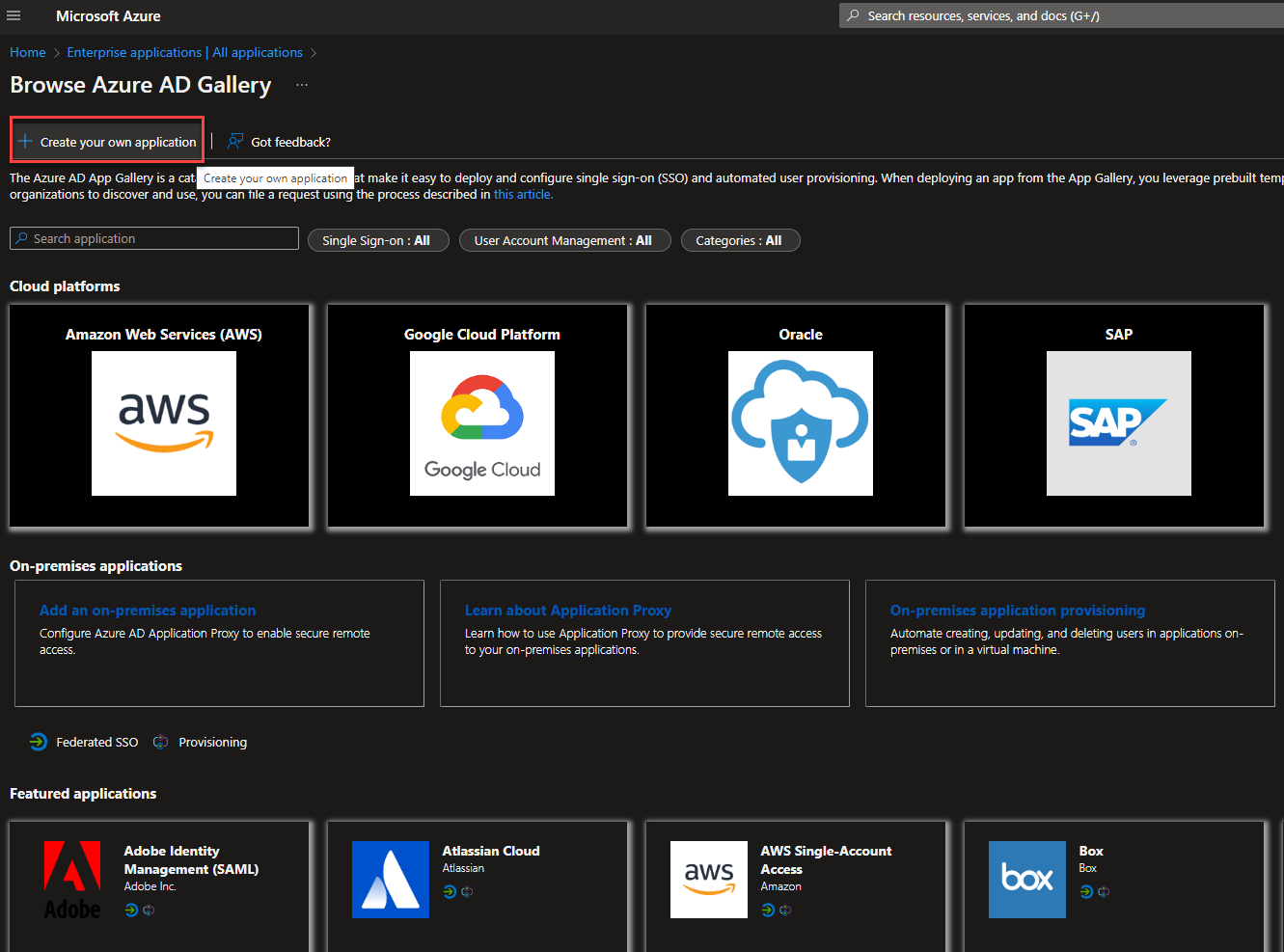Click the Microsoft Azure title
Viewport: 1284px width, 952px height.
(x=108, y=15)
